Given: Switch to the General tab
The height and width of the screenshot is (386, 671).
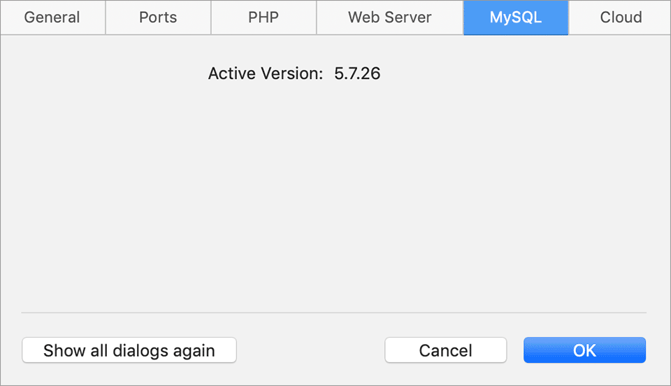Looking at the screenshot, I should 52,17.
